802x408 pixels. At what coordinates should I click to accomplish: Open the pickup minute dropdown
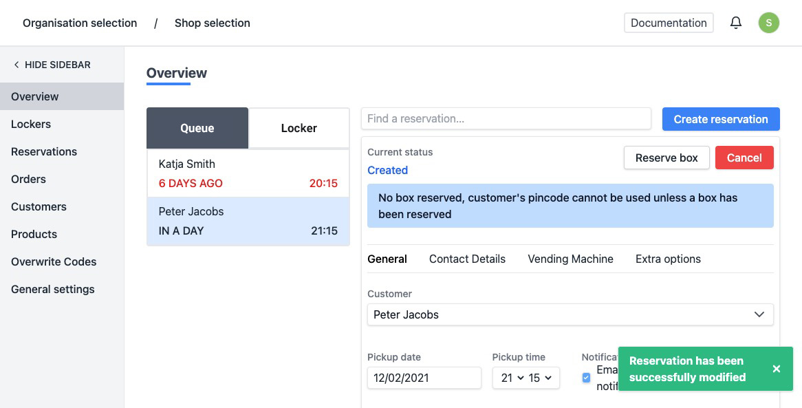click(x=541, y=378)
